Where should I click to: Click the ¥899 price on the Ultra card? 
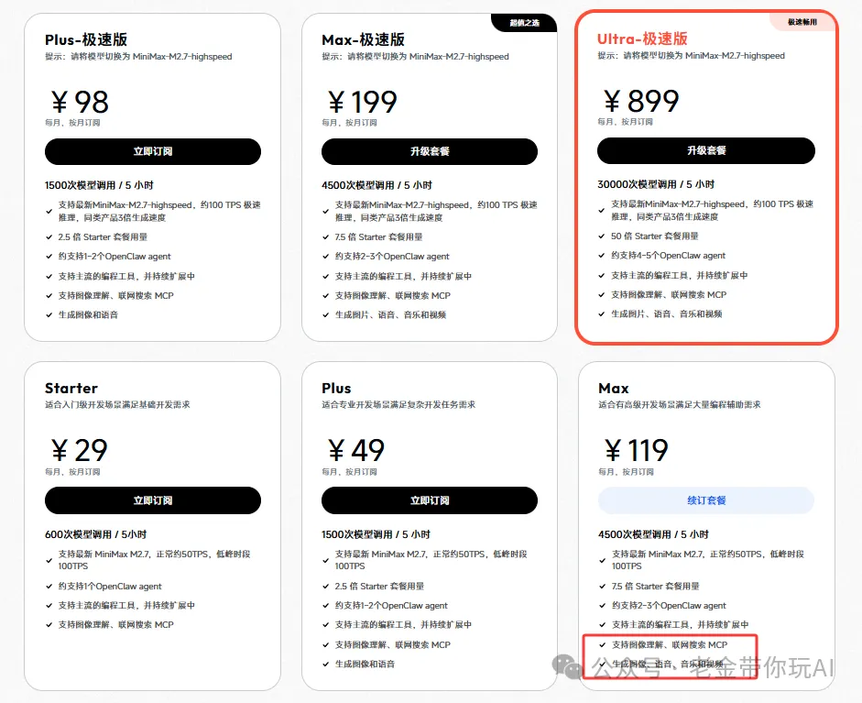(641, 101)
